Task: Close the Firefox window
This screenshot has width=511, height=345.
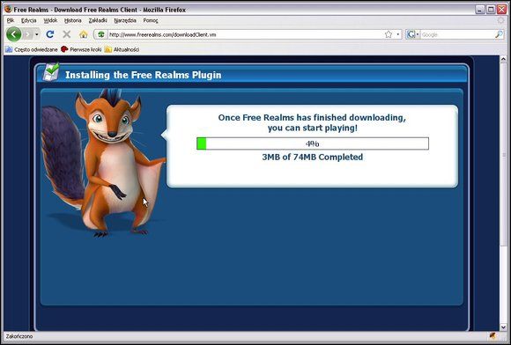Action: (501, 10)
